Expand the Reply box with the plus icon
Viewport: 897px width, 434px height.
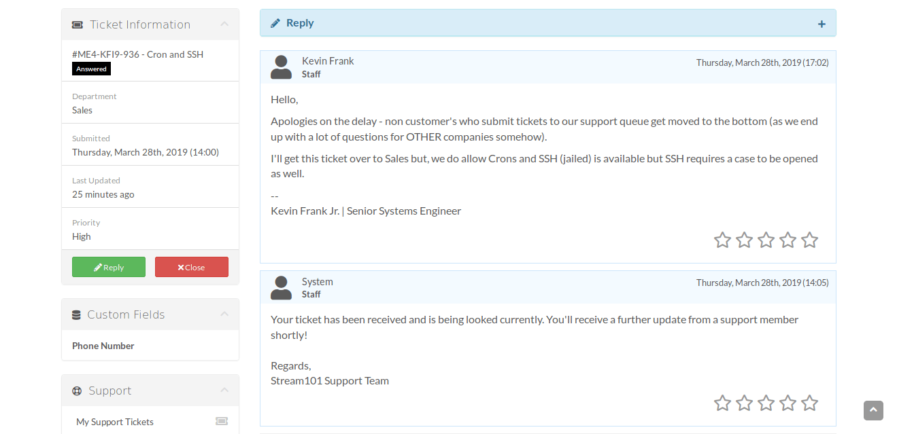pos(822,24)
